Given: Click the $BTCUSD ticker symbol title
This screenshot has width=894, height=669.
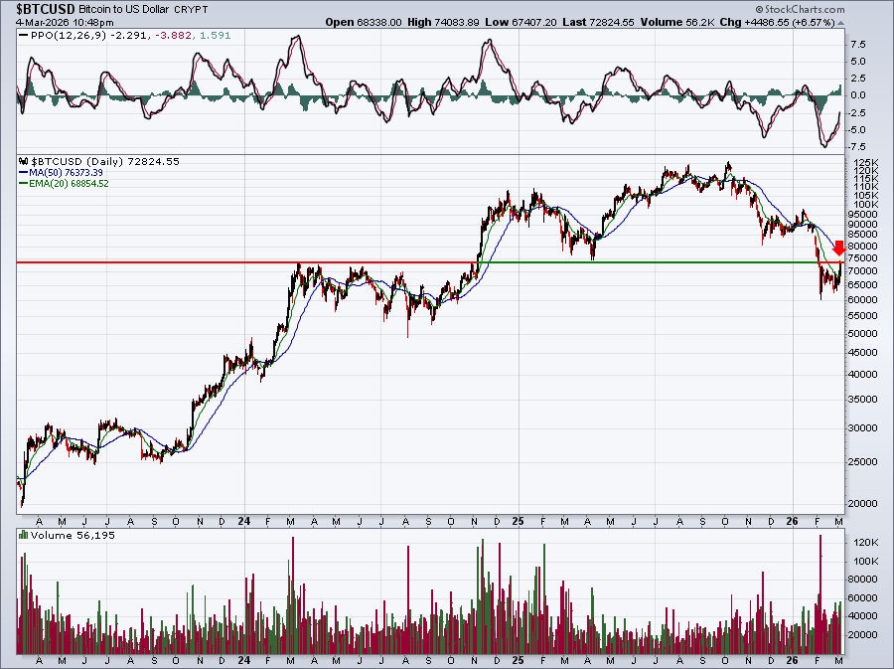Looking at the screenshot, I should click(x=46, y=9).
